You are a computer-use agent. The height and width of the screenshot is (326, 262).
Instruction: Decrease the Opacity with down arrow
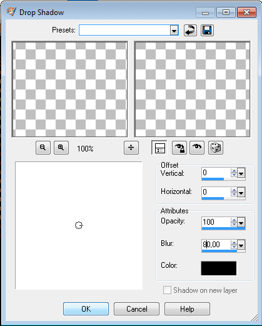[x=234, y=225]
